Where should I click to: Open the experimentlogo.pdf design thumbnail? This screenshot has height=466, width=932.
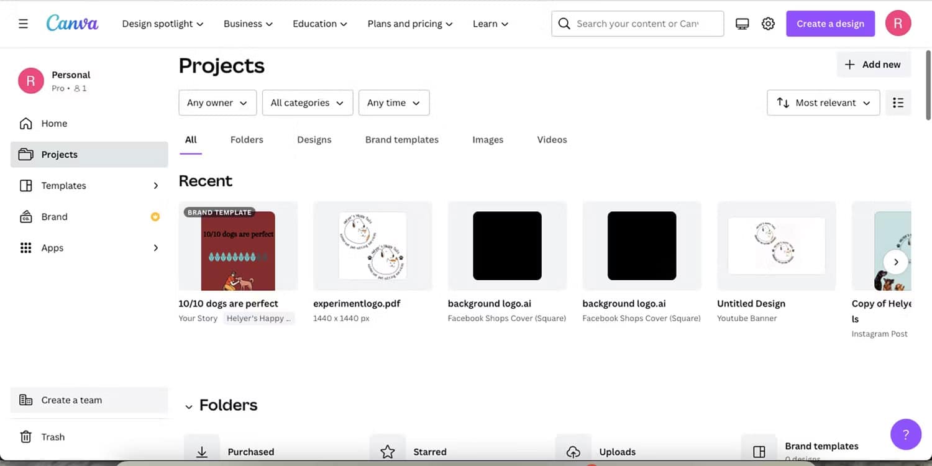coord(372,245)
